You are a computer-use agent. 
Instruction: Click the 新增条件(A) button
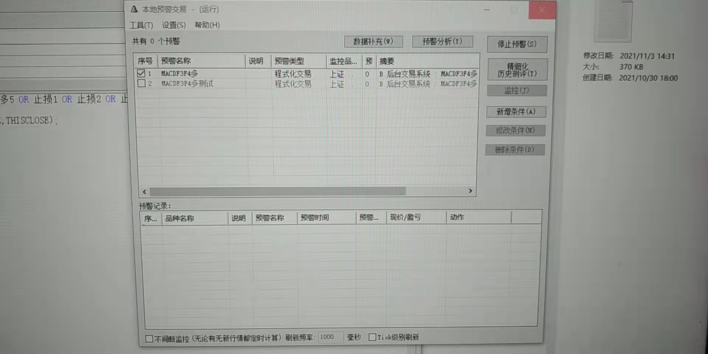(516, 112)
